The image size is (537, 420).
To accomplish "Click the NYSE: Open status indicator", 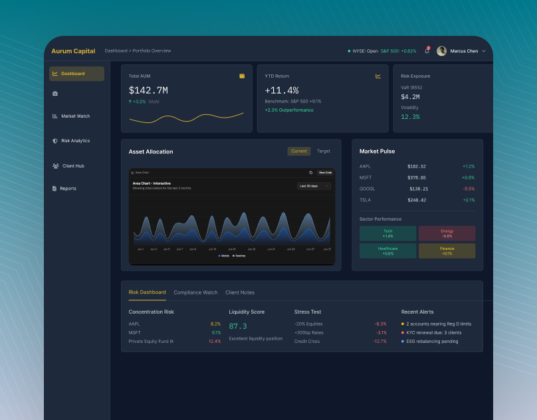I will pos(363,51).
